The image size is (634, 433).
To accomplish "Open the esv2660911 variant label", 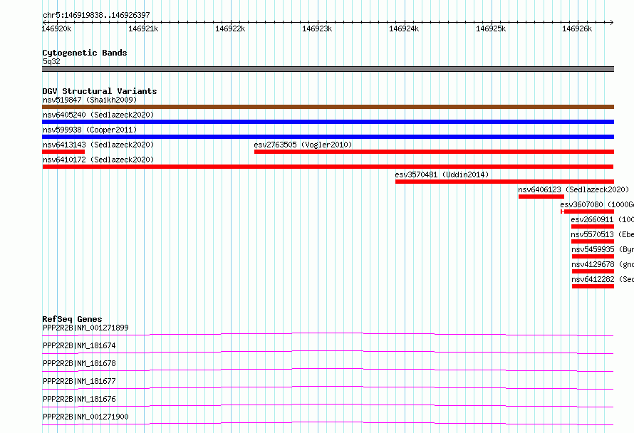I will [602, 219].
